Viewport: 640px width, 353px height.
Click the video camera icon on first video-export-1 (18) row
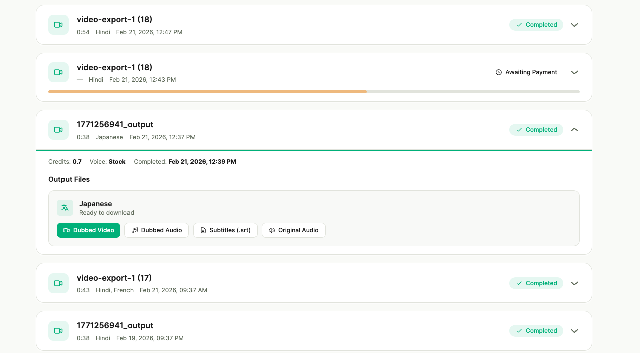click(x=58, y=24)
